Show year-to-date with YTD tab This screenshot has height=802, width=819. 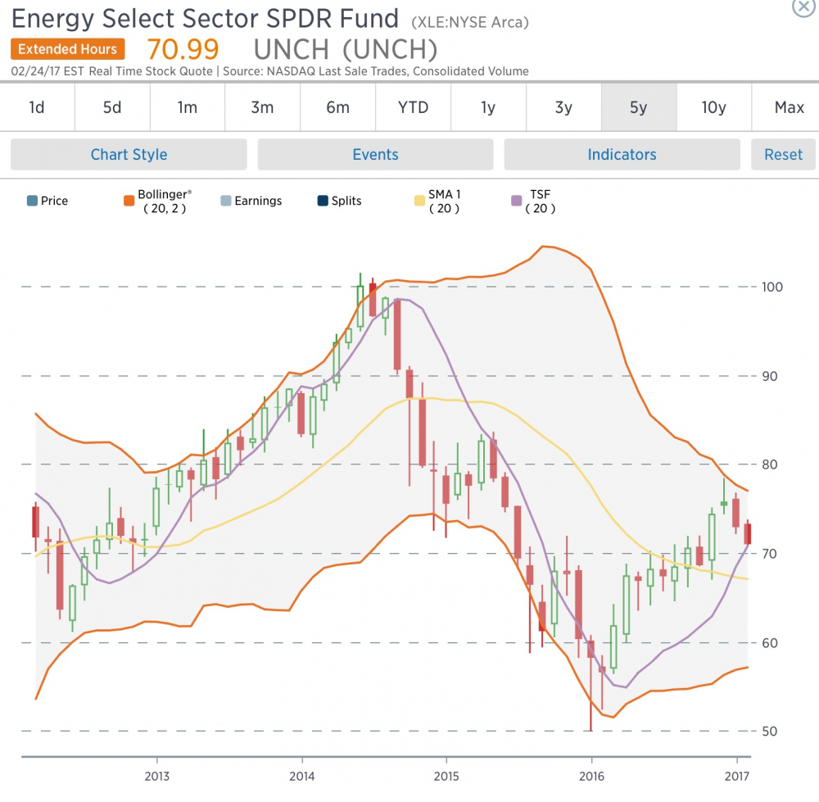[413, 107]
